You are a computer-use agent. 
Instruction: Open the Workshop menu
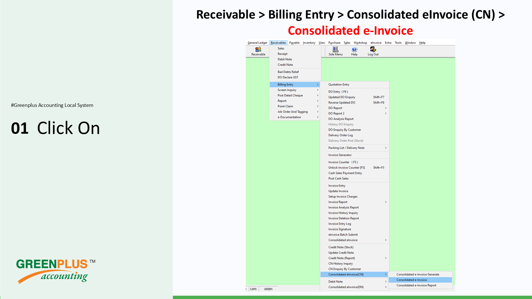click(360, 43)
